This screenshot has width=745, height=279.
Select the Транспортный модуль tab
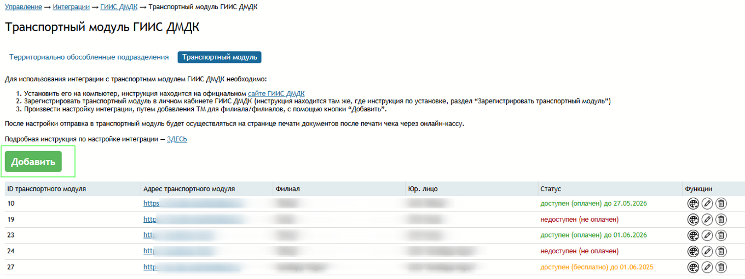point(219,57)
